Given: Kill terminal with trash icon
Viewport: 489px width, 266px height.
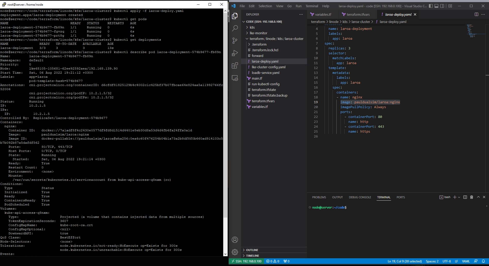Looking at the screenshot, I should coord(471,197).
